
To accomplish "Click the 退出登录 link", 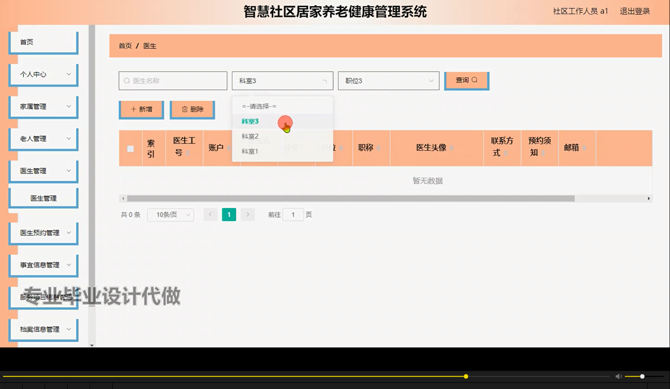I will point(635,11).
